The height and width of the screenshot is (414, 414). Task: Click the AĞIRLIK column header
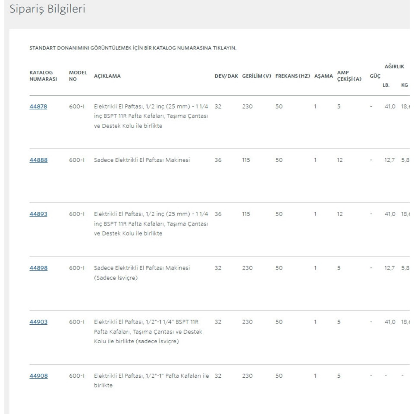click(x=393, y=67)
